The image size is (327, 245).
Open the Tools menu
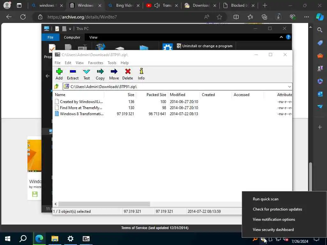click(x=112, y=63)
